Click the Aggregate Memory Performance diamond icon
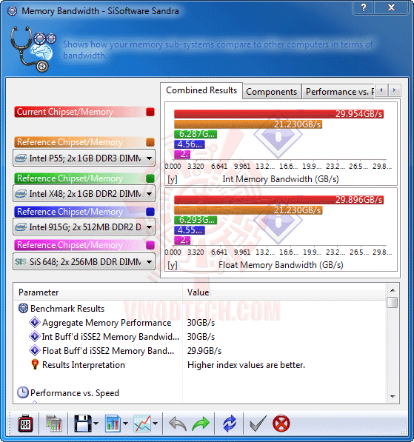Image resolution: width=414 pixels, height=442 pixels. point(35,322)
